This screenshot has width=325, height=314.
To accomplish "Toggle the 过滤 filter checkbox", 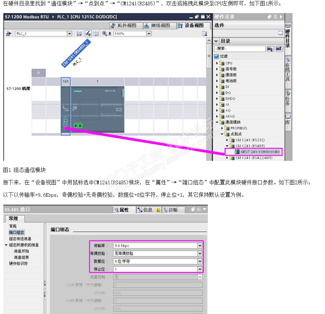I will point(217,56).
